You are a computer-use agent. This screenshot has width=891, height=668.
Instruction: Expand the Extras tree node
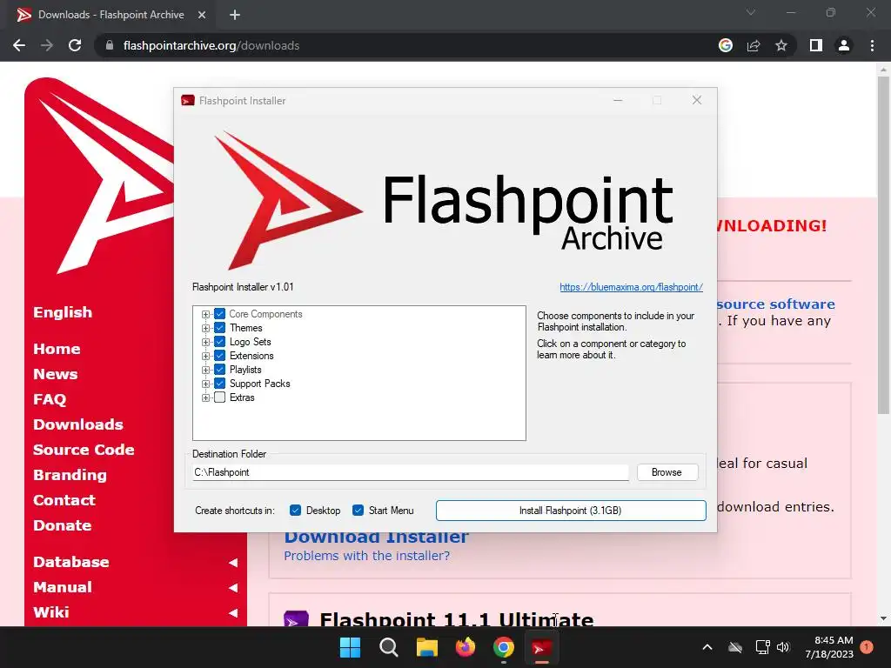tap(205, 397)
